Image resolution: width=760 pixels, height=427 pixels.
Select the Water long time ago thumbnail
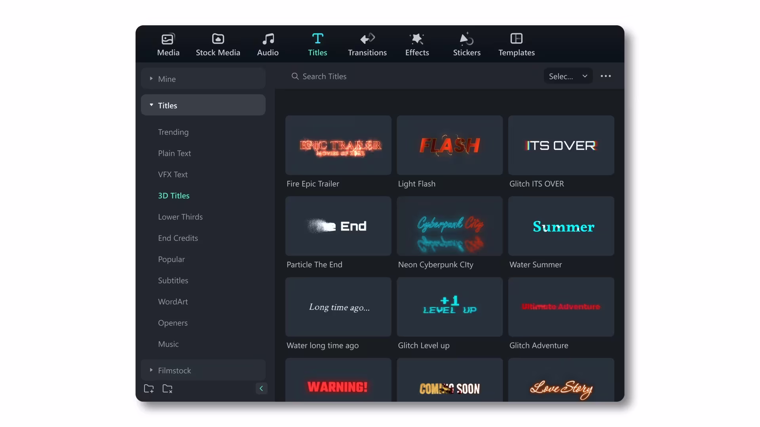(x=338, y=307)
